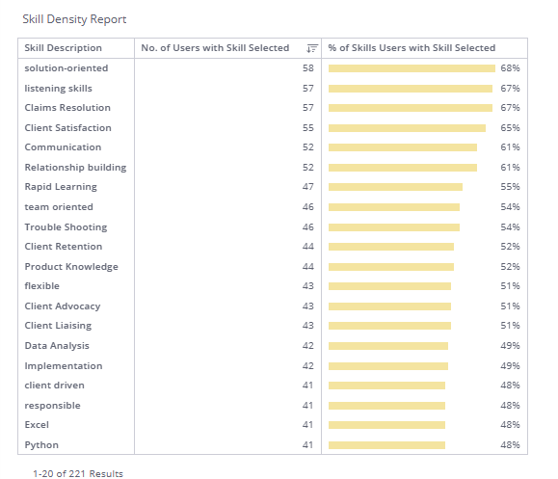This screenshot has height=479, width=558.
Task: Click the Rapid Learning 55% bar
Action: point(395,187)
